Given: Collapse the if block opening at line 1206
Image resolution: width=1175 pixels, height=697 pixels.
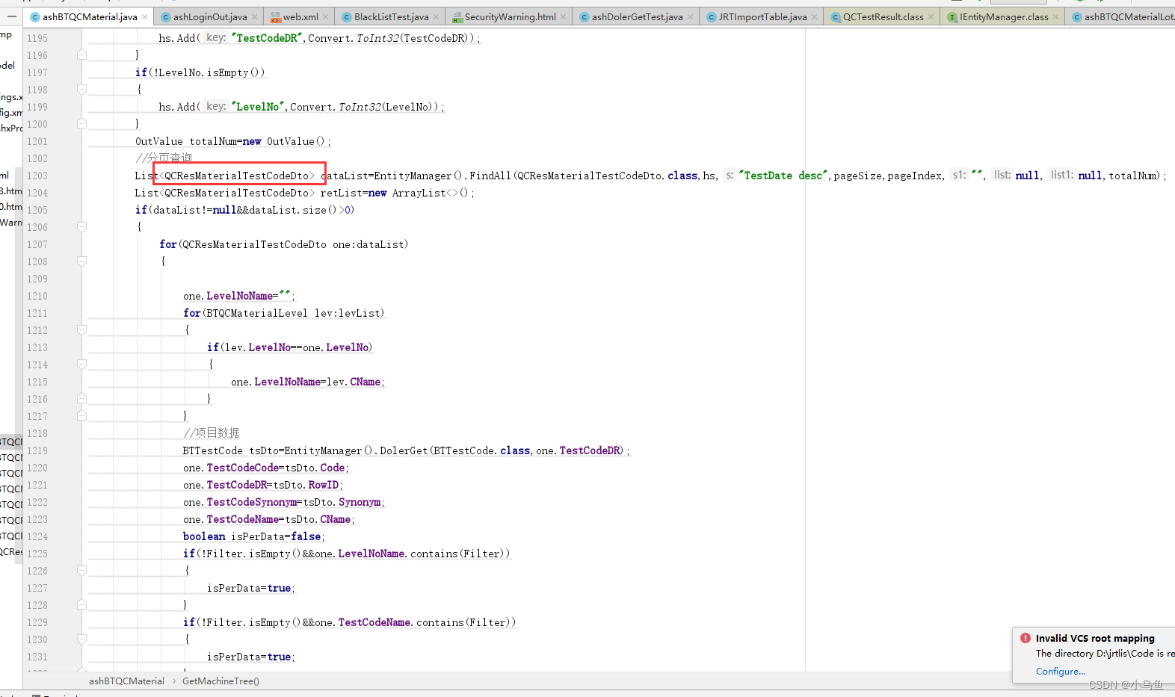Looking at the screenshot, I should (x=82, y=226).
